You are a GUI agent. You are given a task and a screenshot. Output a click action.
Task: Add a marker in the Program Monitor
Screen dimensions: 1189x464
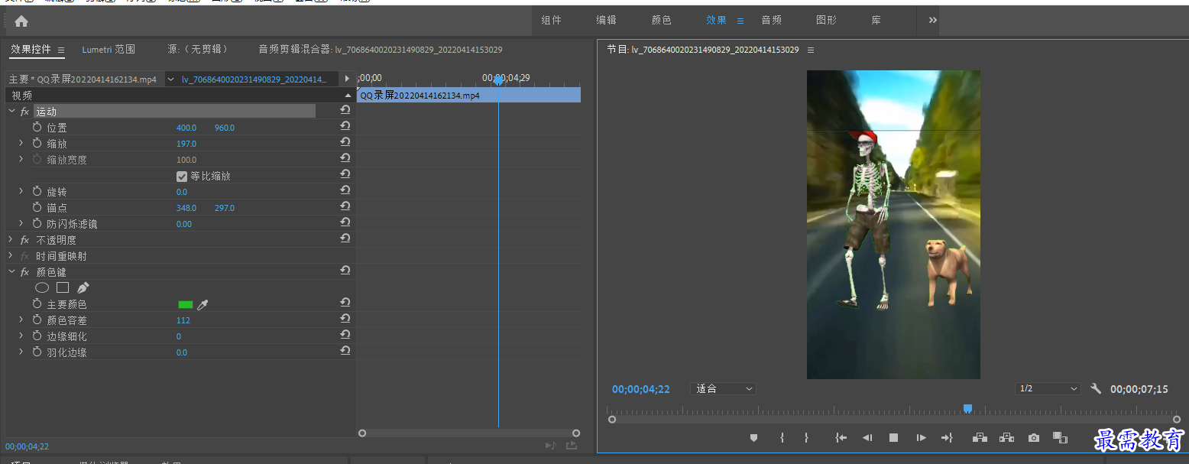point(753,438)
